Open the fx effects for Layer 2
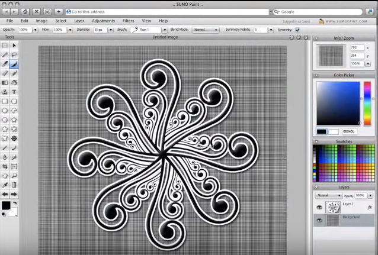 click(x=370, y=208)
